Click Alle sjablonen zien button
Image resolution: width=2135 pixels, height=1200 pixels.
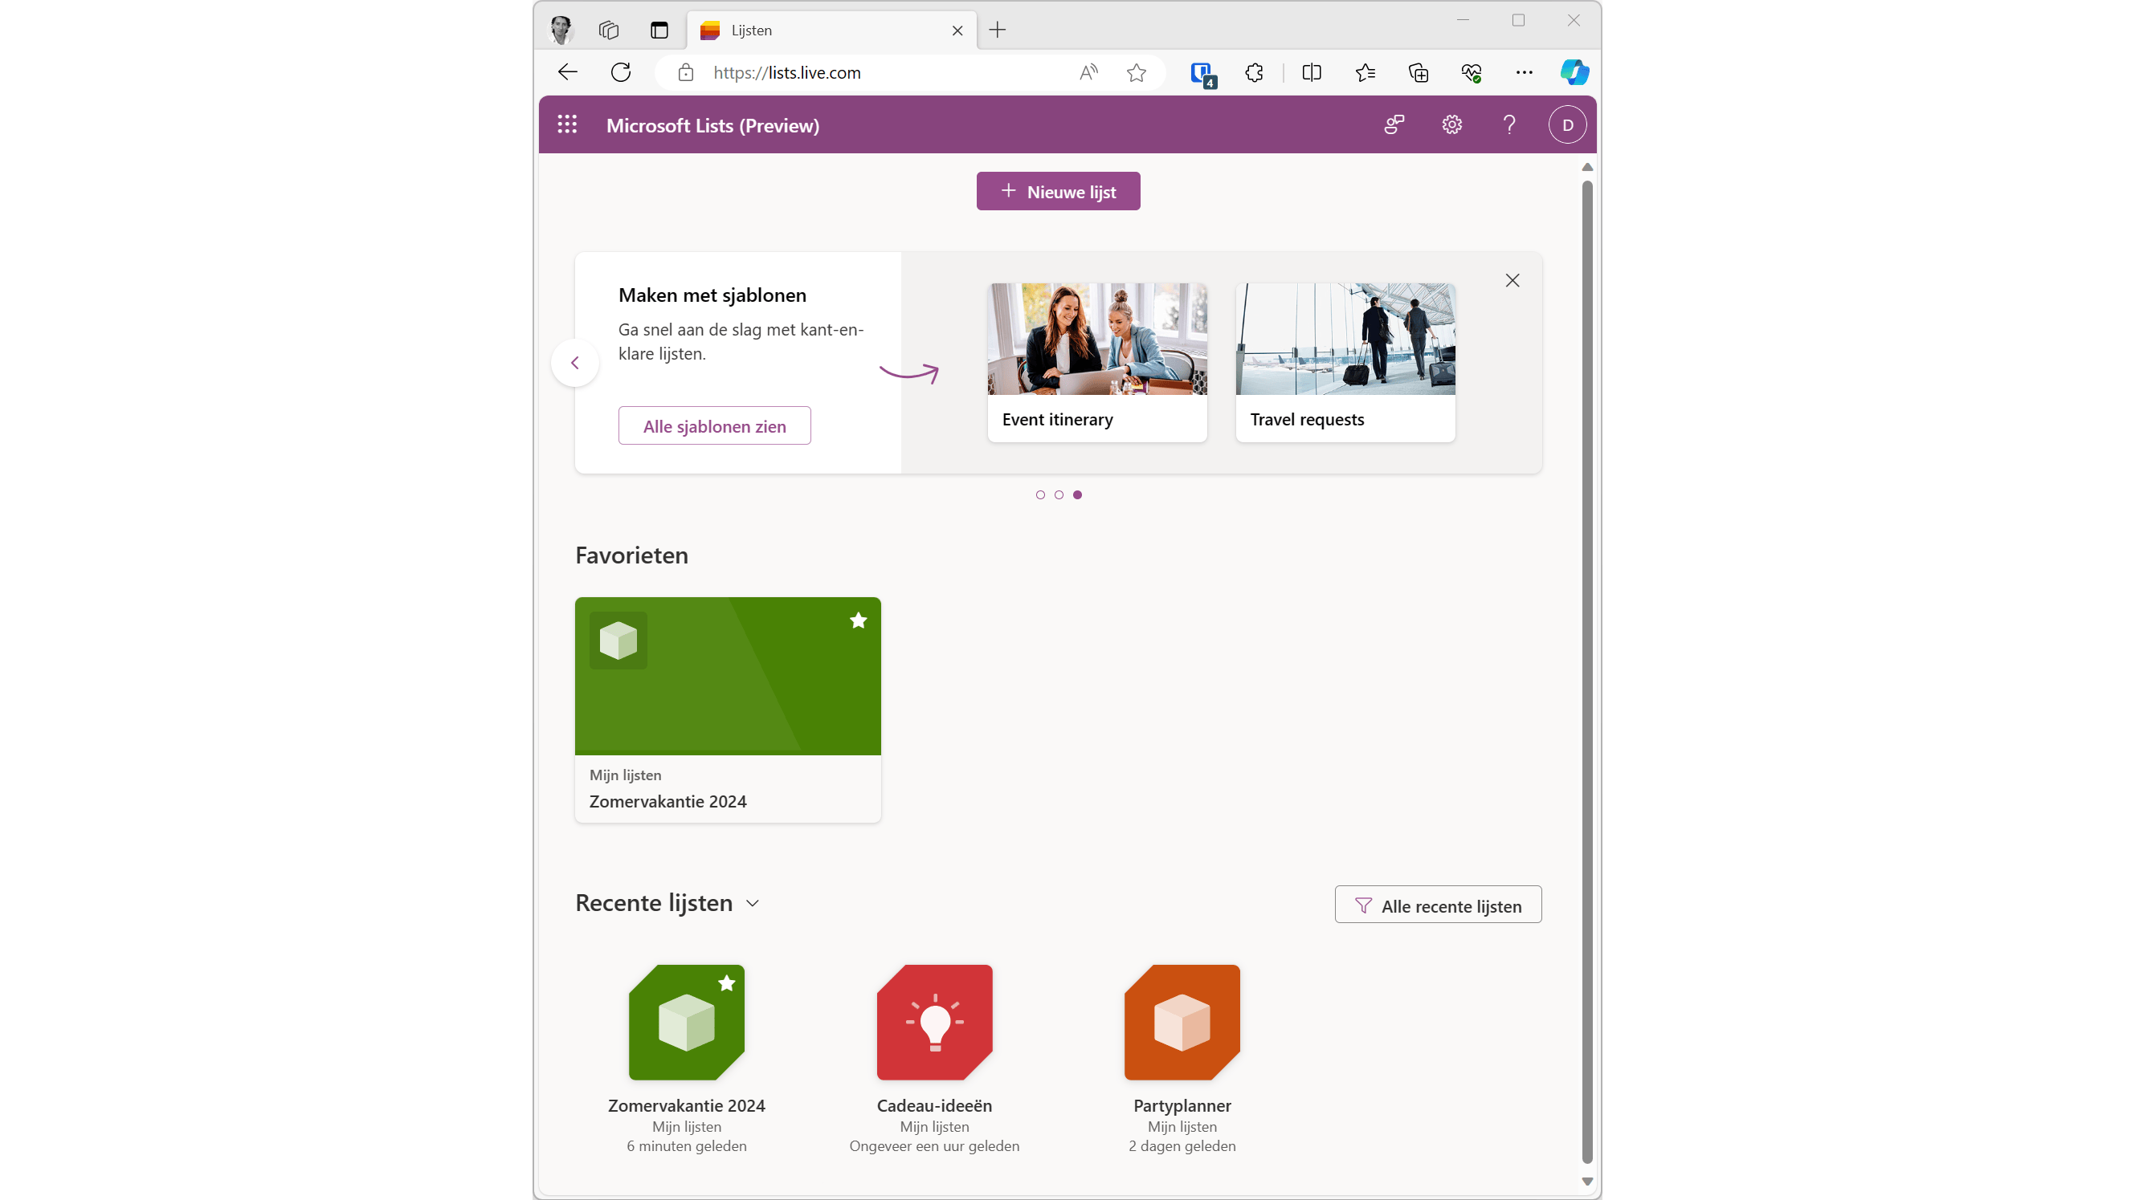coord(714,425)
